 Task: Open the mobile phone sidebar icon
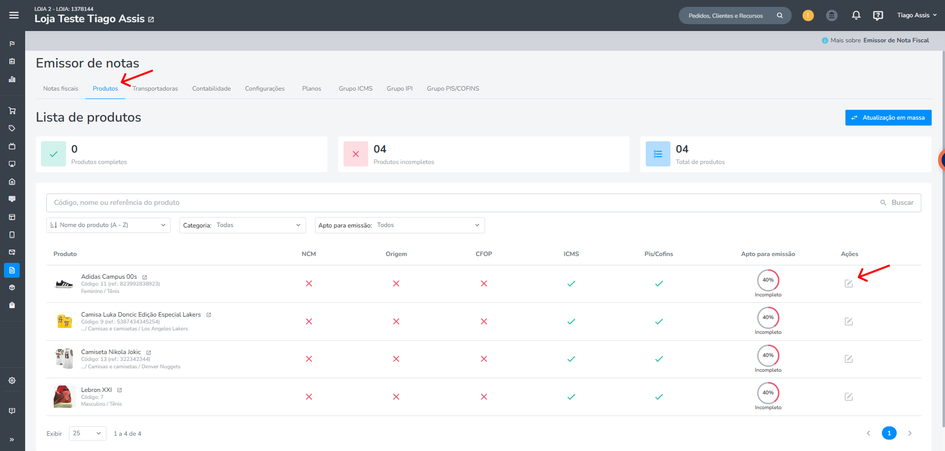pyautogui.click(x=12, y=235)
